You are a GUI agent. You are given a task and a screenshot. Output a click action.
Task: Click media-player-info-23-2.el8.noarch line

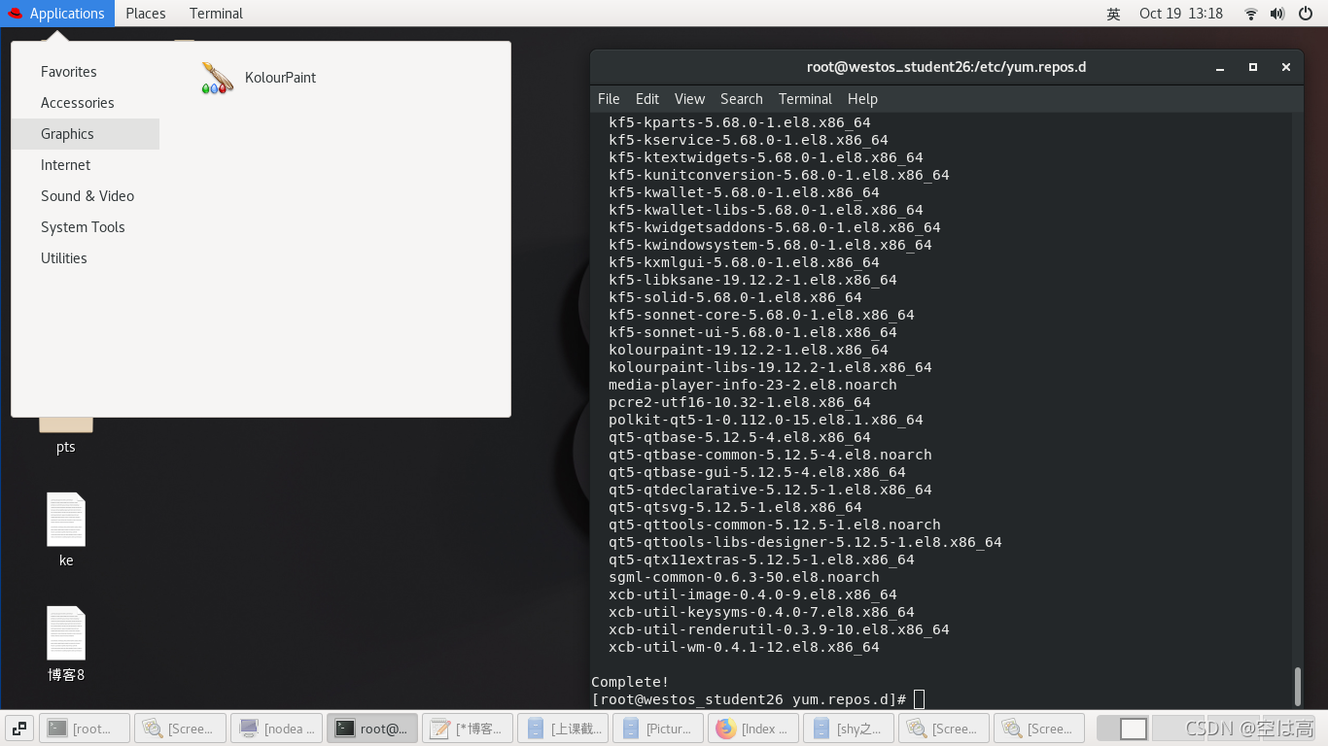pyautogui.click(x=752, y=385)
